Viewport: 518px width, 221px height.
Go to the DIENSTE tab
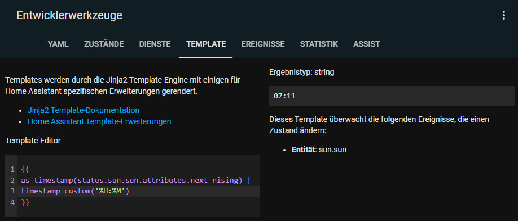(x=155, y=44)
